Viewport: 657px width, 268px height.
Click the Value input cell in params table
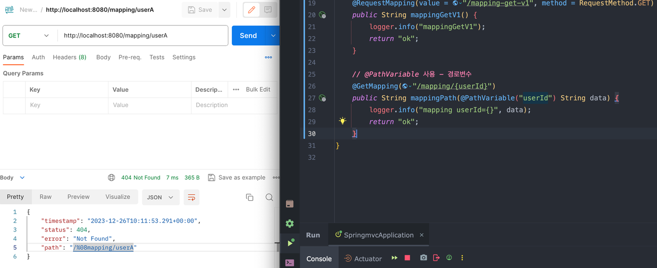point(150,105)
